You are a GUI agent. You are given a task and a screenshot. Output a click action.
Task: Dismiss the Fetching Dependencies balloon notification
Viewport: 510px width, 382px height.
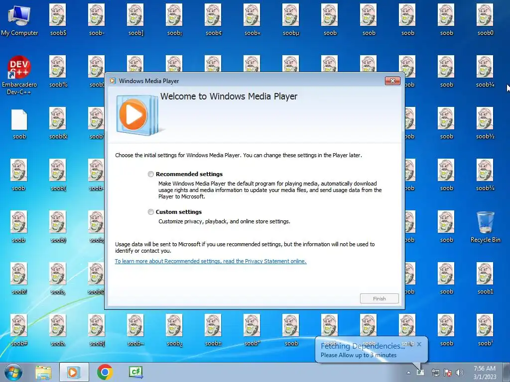(419, 344)
